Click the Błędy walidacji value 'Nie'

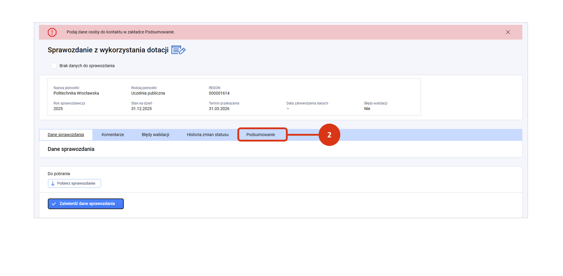(367, 109)
